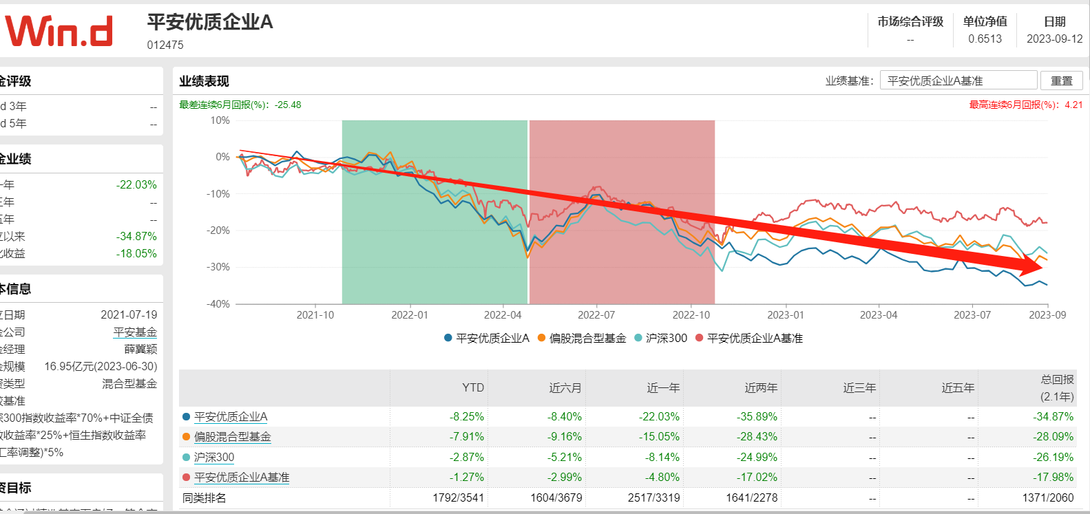The width and height of the screenshot is (1090, 514).
Task: Click the 总回报 column header
Action: (x=1057, y=388)
